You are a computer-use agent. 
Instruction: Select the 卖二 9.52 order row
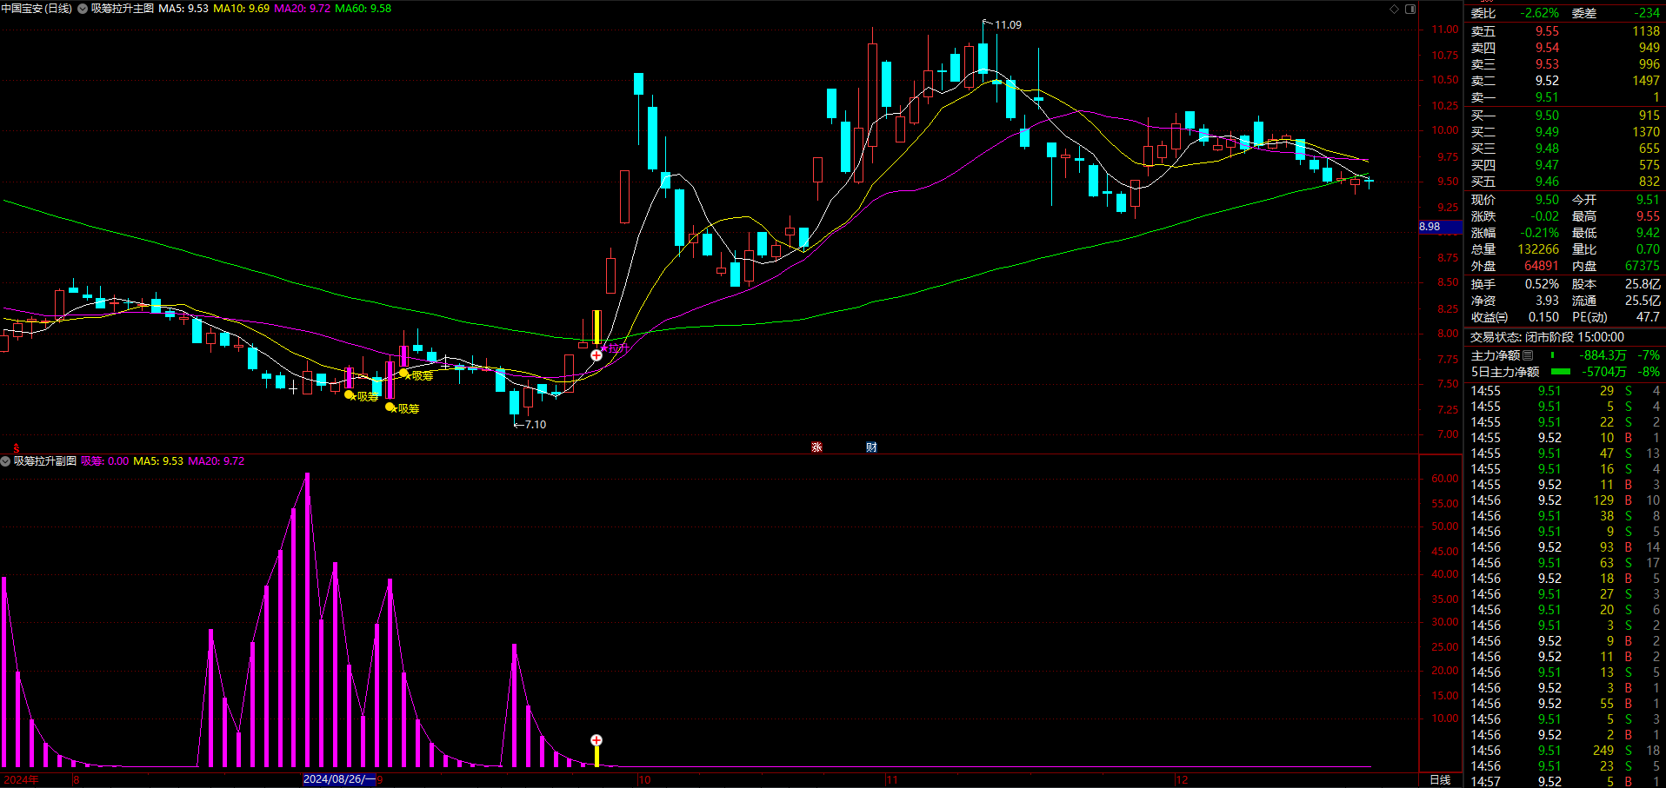pyautogui.click(x=1565, y=81)
